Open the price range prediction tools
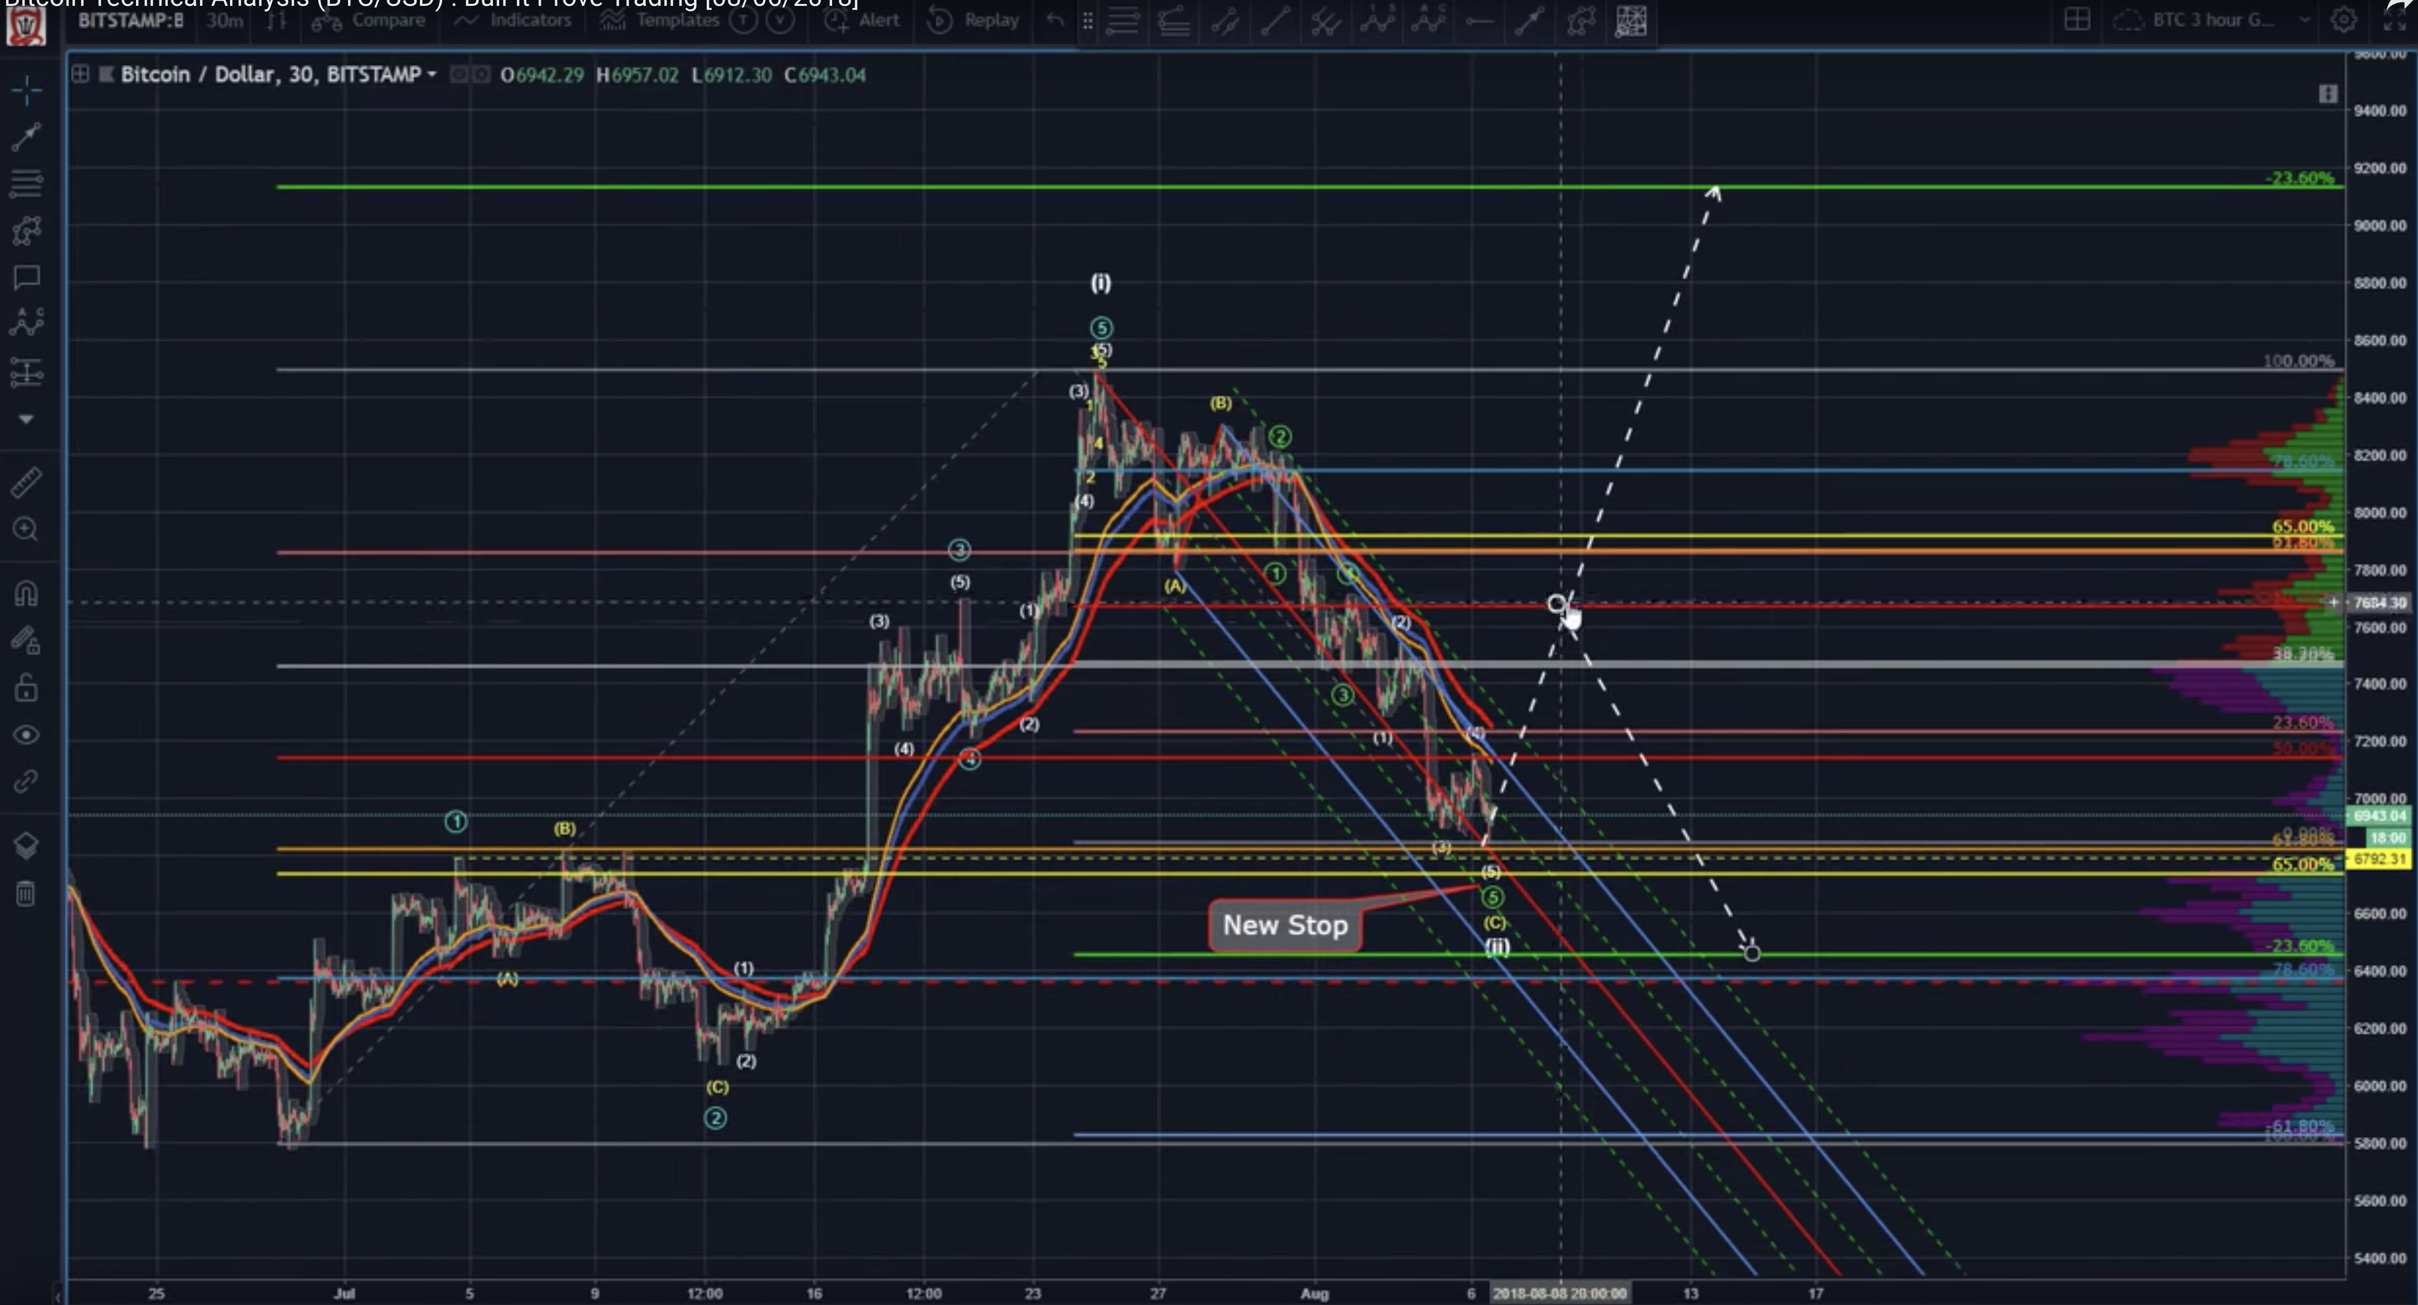 [26, 372]
